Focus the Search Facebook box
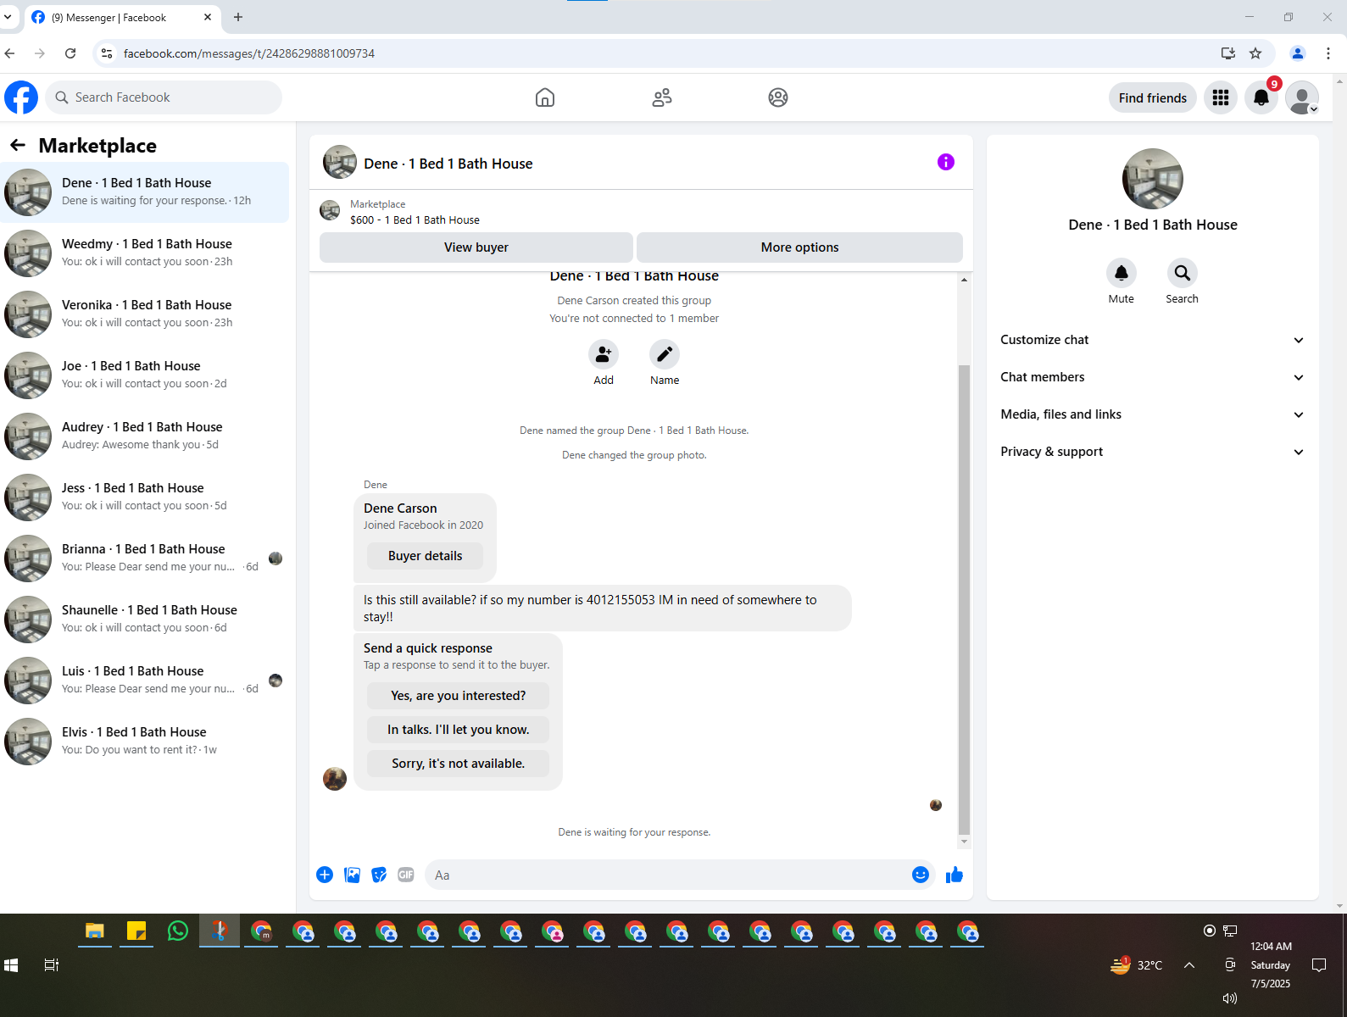Image resolution: width=1347 pixels, height=1017 pixels. [x=164, y=97]
